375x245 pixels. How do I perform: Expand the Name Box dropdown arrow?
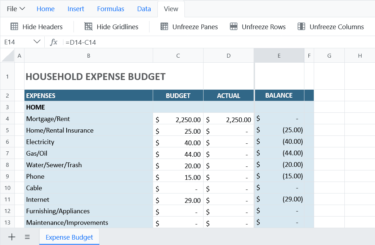coord(37,42)
